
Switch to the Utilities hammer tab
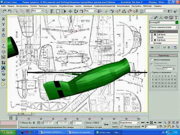click(x=176, y=18)
